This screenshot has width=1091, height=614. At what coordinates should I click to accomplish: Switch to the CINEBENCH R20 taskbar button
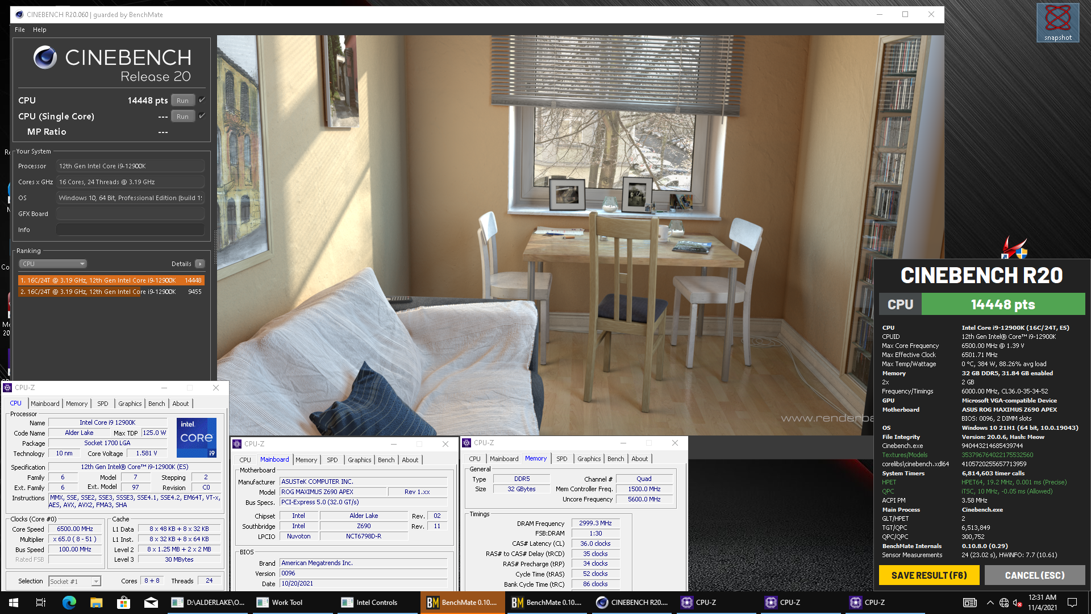[632, 603]
